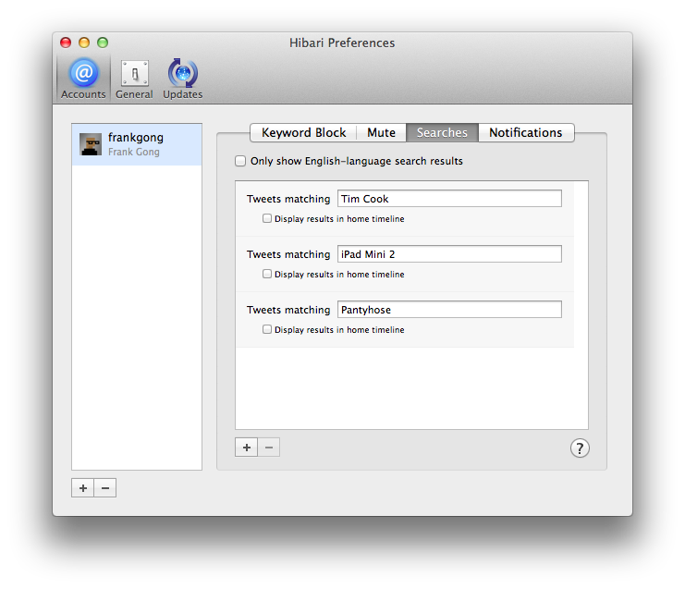Toggle home timeline display for Tim Cook
685x589 pixels.
point(267,218)
